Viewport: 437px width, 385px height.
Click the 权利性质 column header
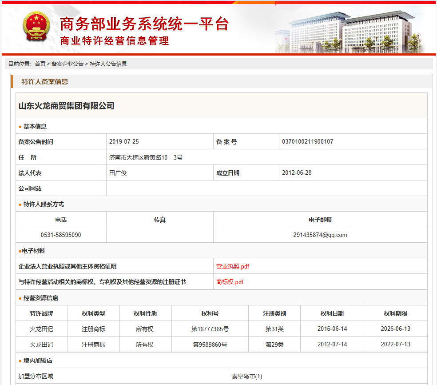(146, 313)
